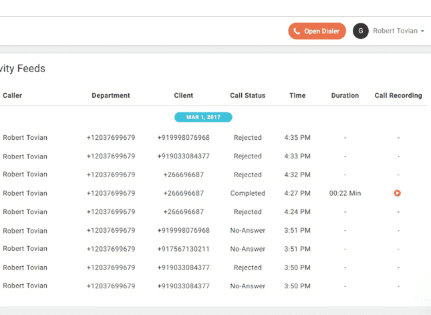This screenshot has width=431, height=315.
Task: Click client number +919998076968 at 4:35 PM
Action: 184,138
